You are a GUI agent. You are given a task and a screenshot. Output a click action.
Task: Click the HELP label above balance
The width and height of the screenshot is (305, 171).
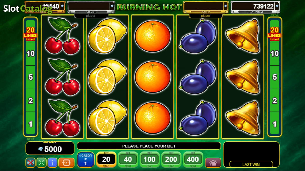[x=30, y=139]
